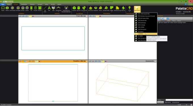Create a Quader box solid

(74, 9)
